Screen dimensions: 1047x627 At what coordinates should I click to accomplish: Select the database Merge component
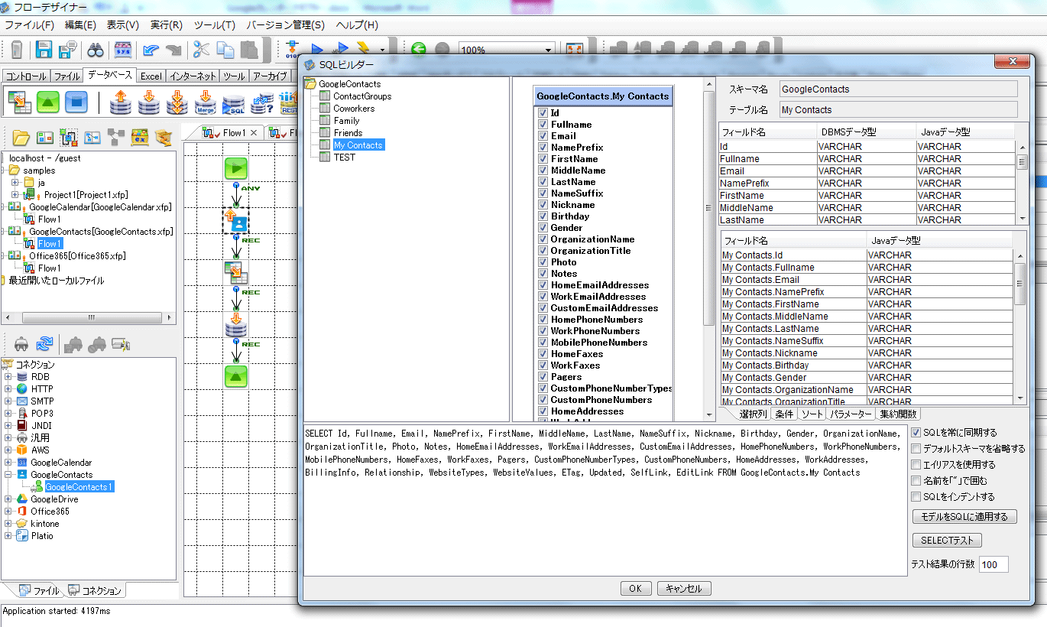point(206,102)
